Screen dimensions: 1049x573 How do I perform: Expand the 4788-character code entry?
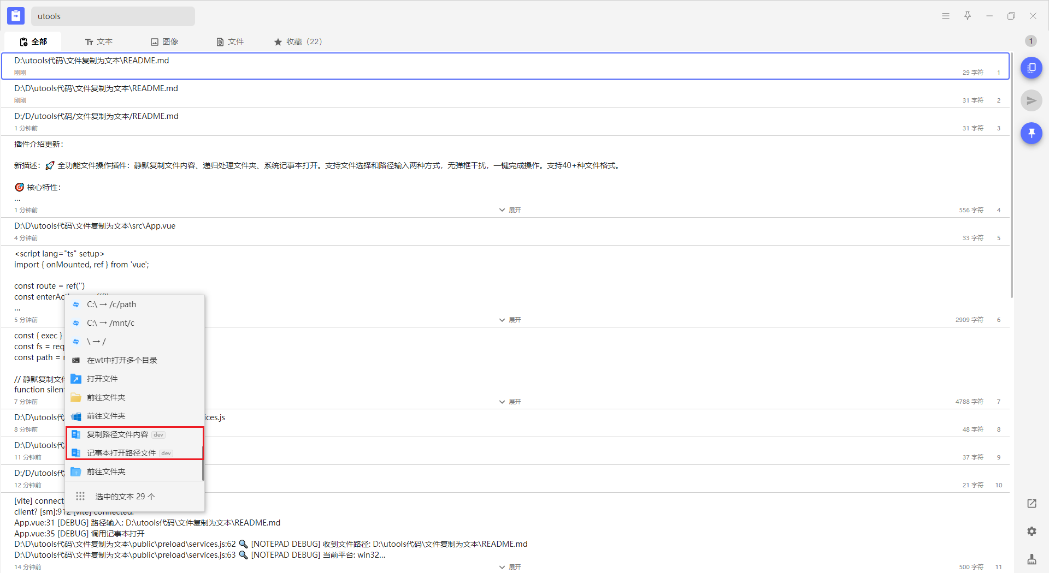[510, 402]
